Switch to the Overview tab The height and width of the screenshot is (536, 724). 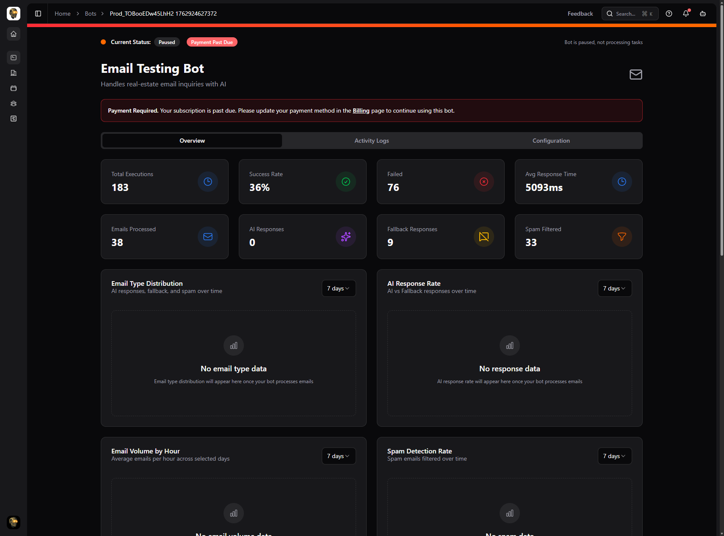[192, 141]
